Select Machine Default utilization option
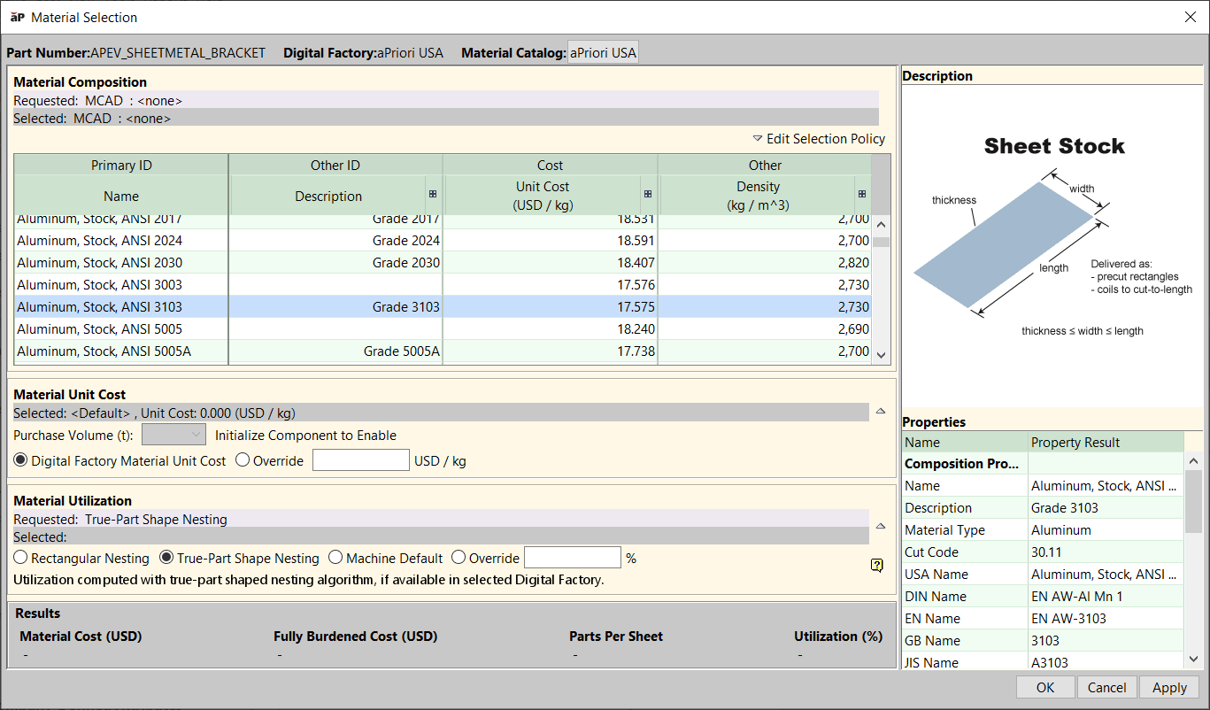Screen dimensions: 1210x710 click(335, 559)
